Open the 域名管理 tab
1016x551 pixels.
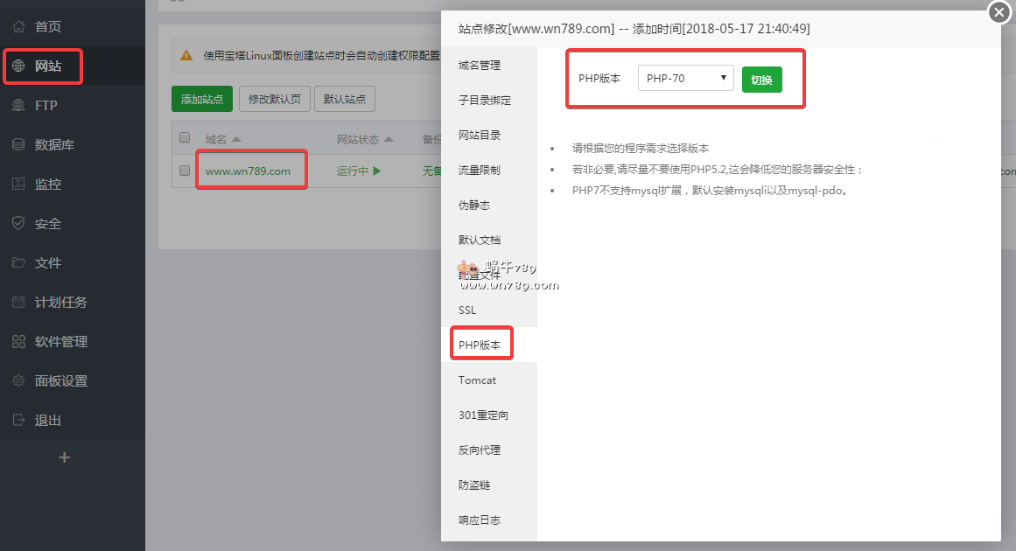coord(480,66)
